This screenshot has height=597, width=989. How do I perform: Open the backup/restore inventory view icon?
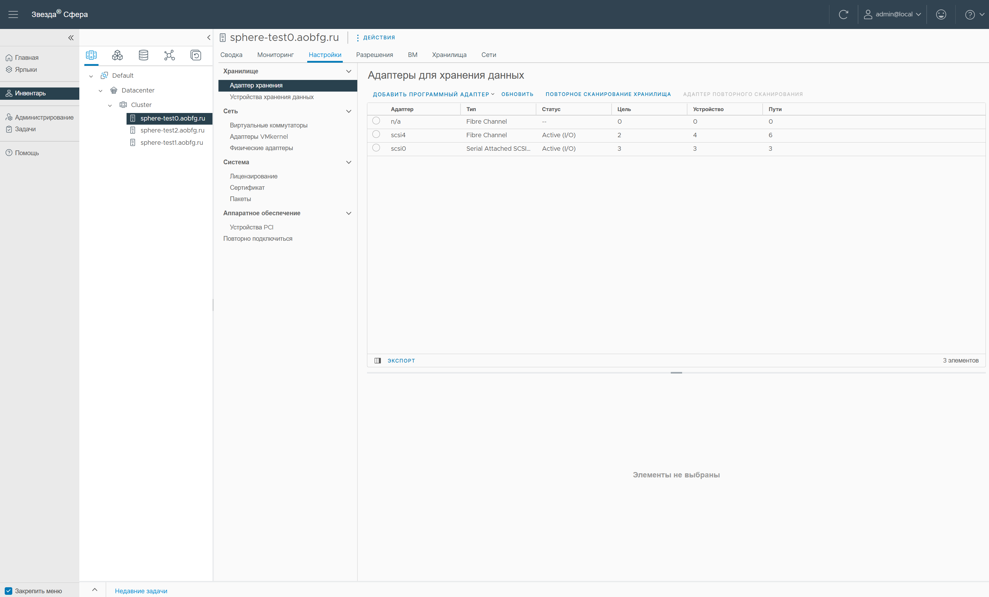pos(195,55)
